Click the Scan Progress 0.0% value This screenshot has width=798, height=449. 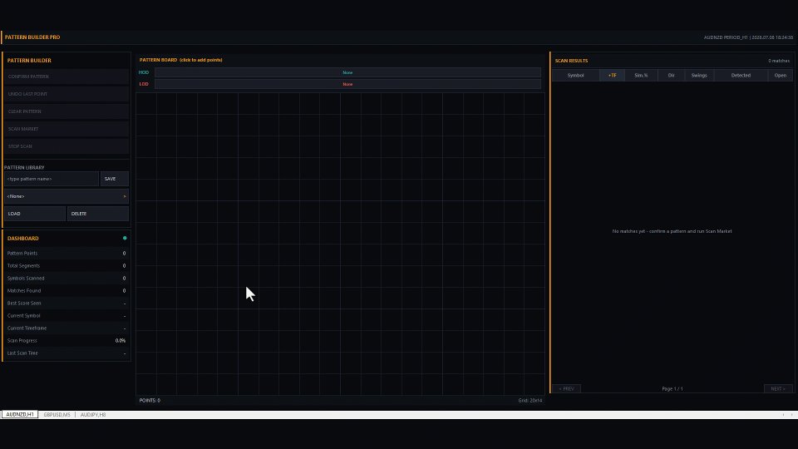point(120,341)
